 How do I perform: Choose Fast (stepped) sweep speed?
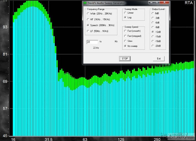[x=125, y=36]
